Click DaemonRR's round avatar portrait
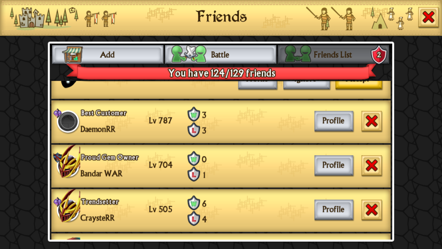The width and height of the screenshot is (442, 249). point(67,121)
